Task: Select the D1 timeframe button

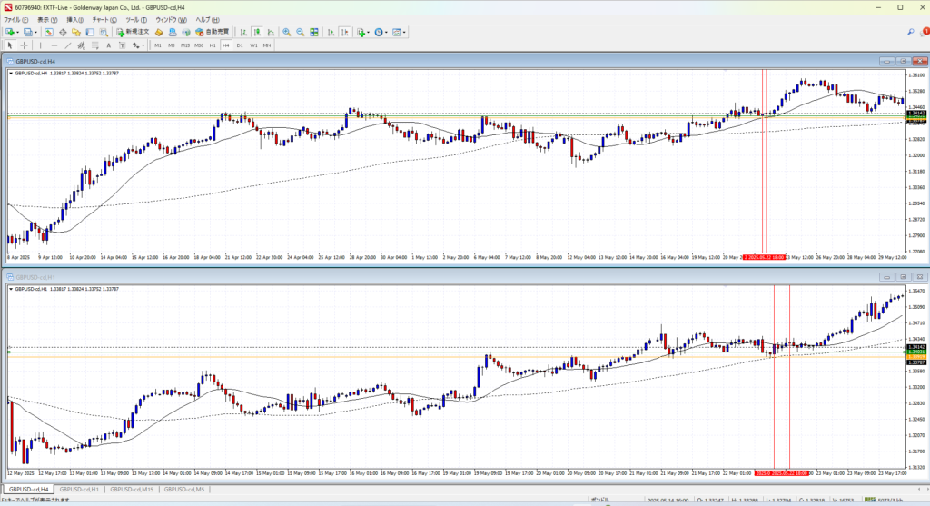Action: tap(240, 45)
